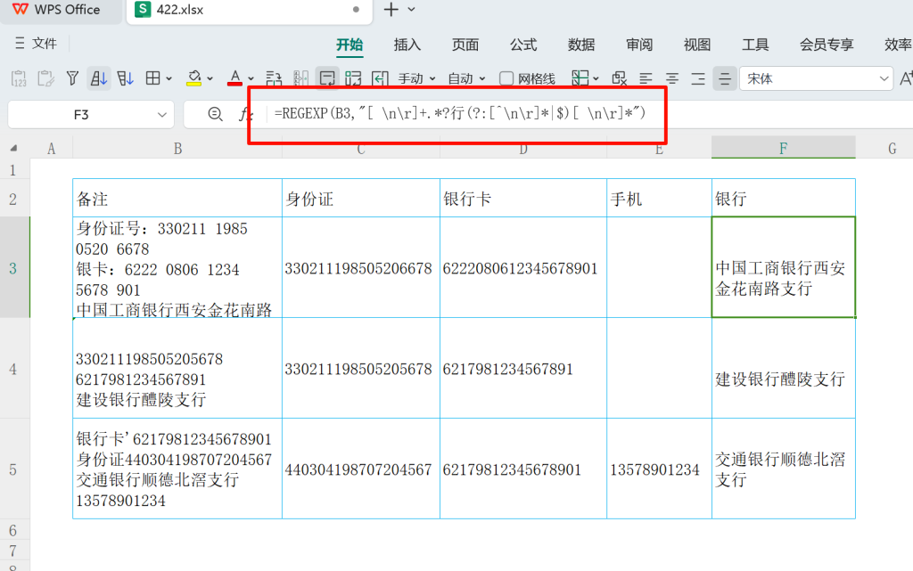The image size is (913, 571).
Task: Switch to the 开始 tab
Action: pyautogui.click(x=350, y=45)
